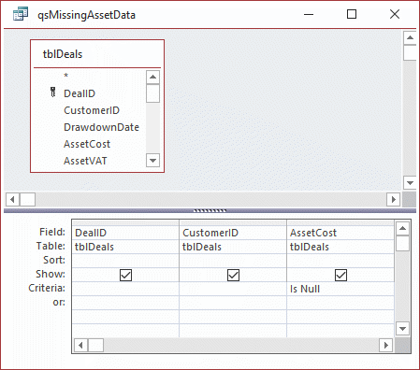This screenshot has width=420, height=370.
Task: Click up arrow of design grid vertical scrollbar
Action: point(402,229)
